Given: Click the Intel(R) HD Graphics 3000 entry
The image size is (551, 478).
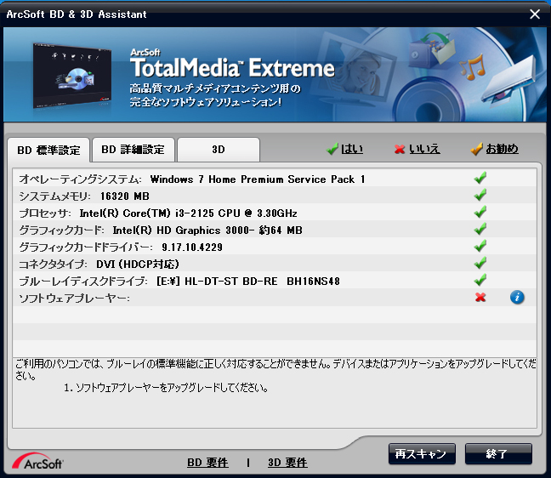Looking at the screenshot, I should [x=207, y=230].
